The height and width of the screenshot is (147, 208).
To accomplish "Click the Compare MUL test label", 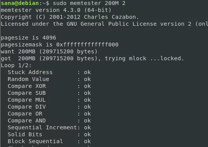I will click(27, 100).
